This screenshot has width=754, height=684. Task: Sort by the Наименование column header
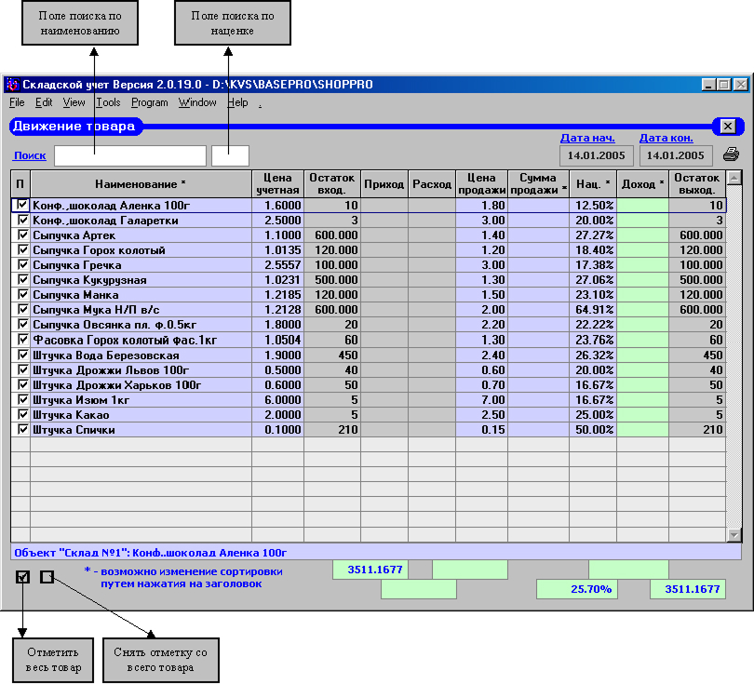[141, 183]
